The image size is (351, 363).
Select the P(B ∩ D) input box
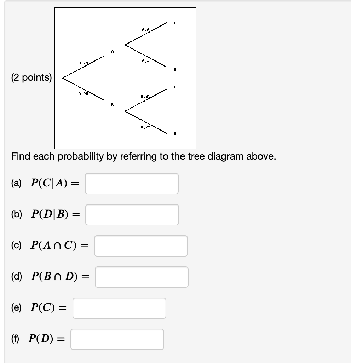click(x=142, y=277)
